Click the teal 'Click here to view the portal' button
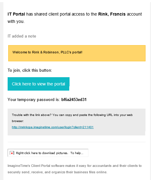This screenshot has width=151, height=180. (x=38, y=84)
